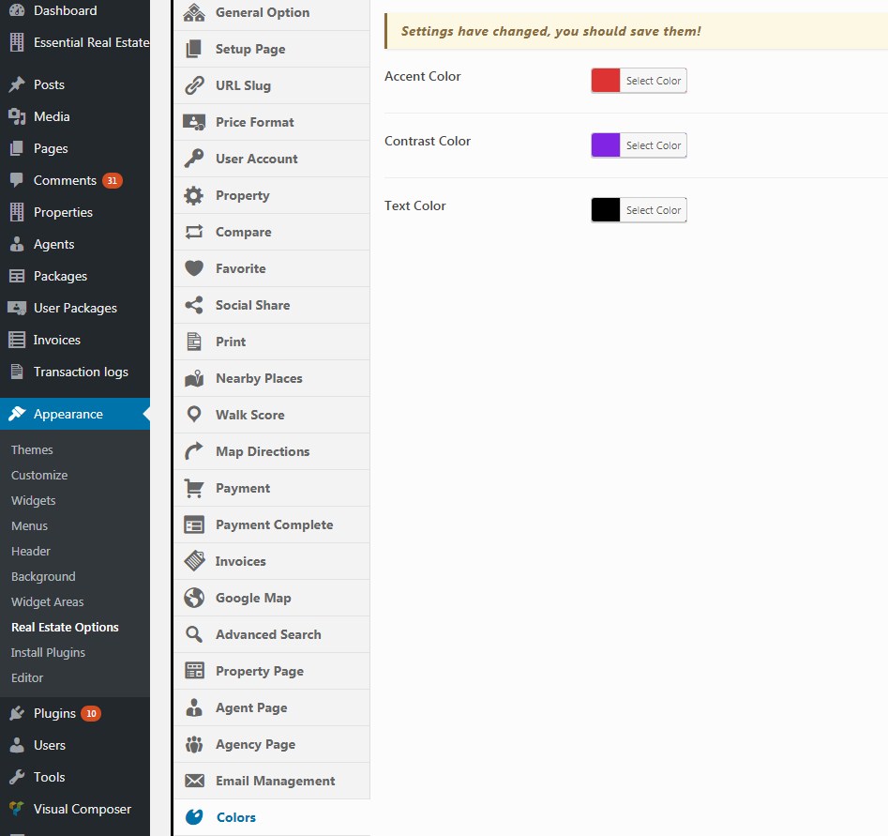The width and height of the screenshot is (888, 836).
Task: Open the Background submenu link
Action: (43, 576)
